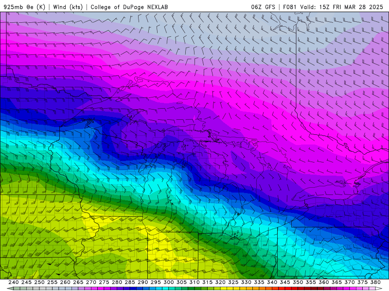This screenshot has height=291, width=389.
Task: Click the "925mb θe (K)" title text
Action: click(x=25, y=7)
